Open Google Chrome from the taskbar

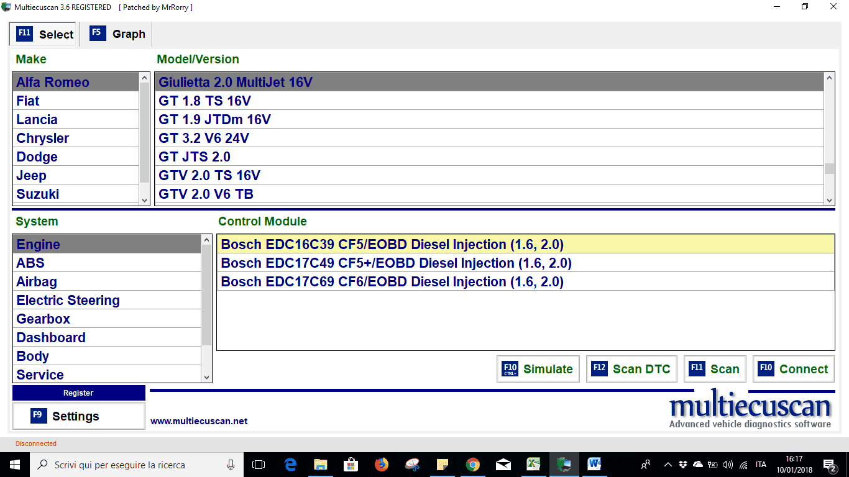click(473, 465)
